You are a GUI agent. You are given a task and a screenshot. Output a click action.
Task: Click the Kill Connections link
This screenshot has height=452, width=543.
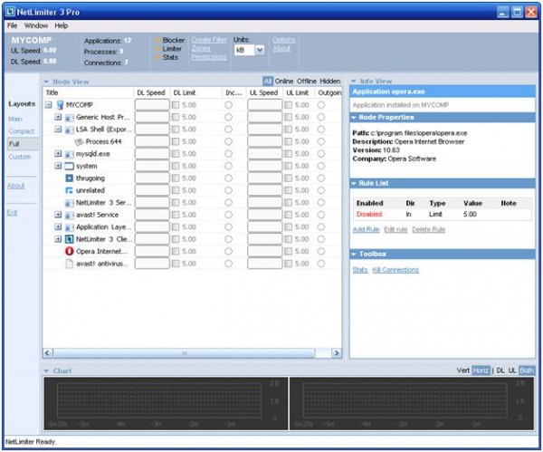pyautogui.click(x=395, y=270)
